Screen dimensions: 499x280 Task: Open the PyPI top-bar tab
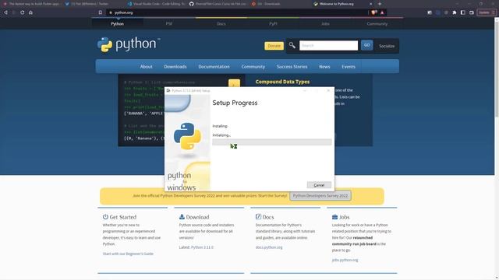(273, 24)
